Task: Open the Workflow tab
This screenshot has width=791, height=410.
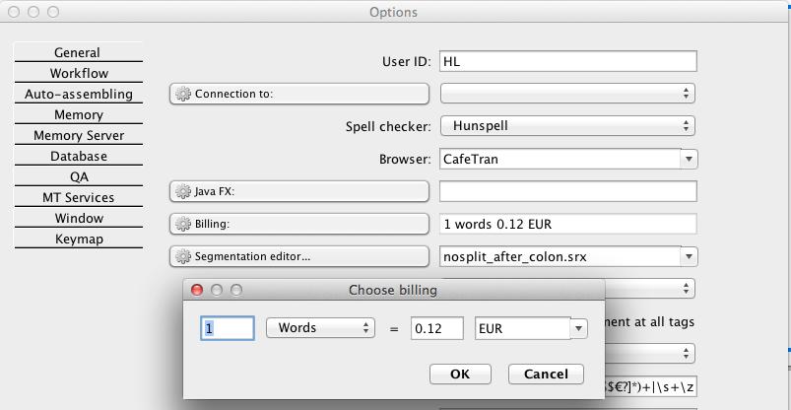Action: tap(78, 73)
